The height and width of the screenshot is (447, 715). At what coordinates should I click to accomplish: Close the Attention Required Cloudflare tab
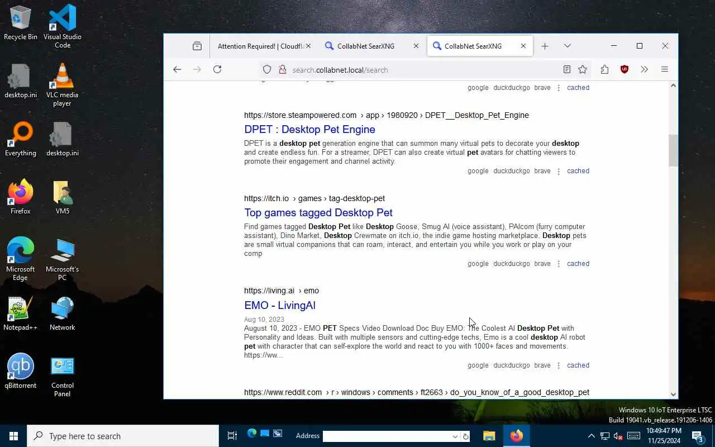point(308,46)
